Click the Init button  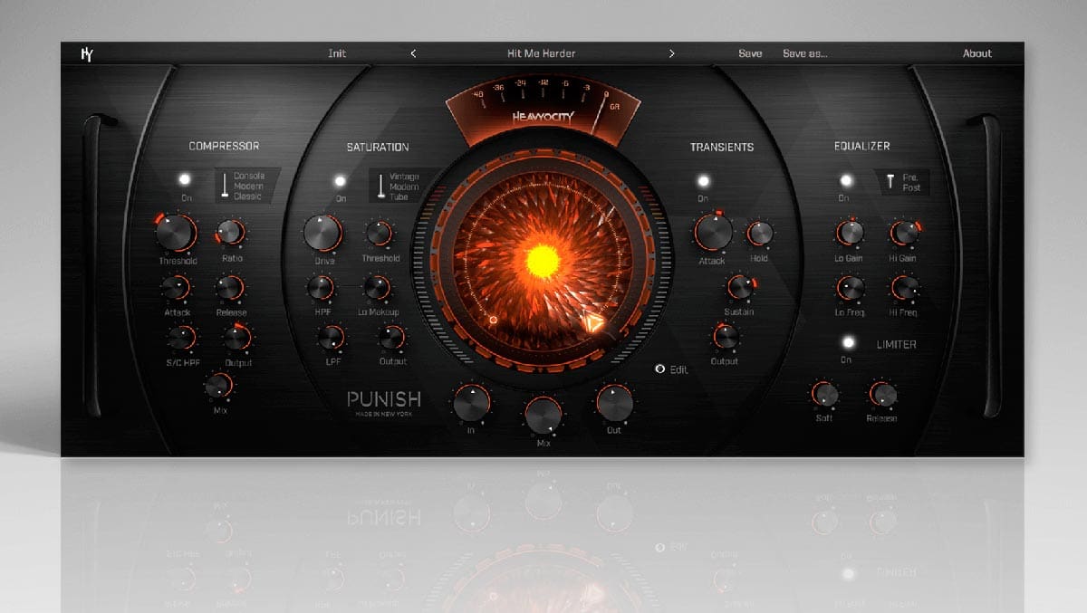coord(337,53)
